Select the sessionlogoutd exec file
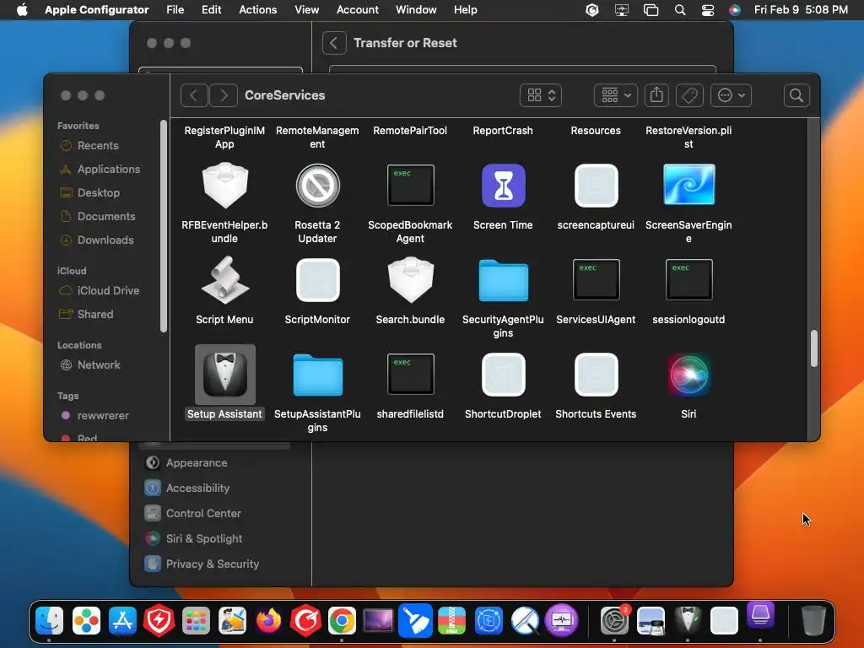 pyautogui.click(x=688, y=279)
